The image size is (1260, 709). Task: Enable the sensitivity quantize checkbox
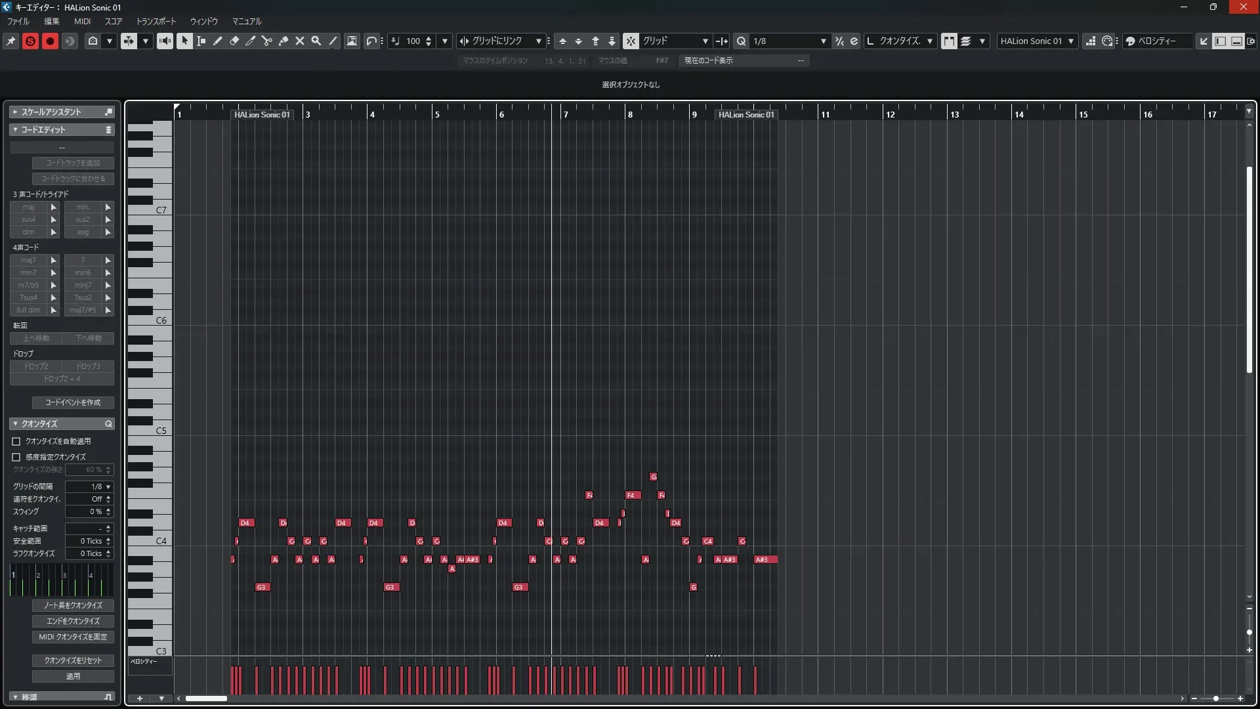tap(16, 457)
